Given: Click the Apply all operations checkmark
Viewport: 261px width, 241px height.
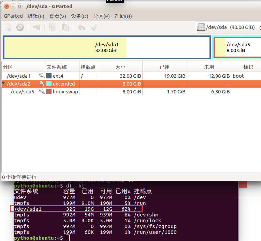Looking at the screenshot, I should tap(94, 27).
